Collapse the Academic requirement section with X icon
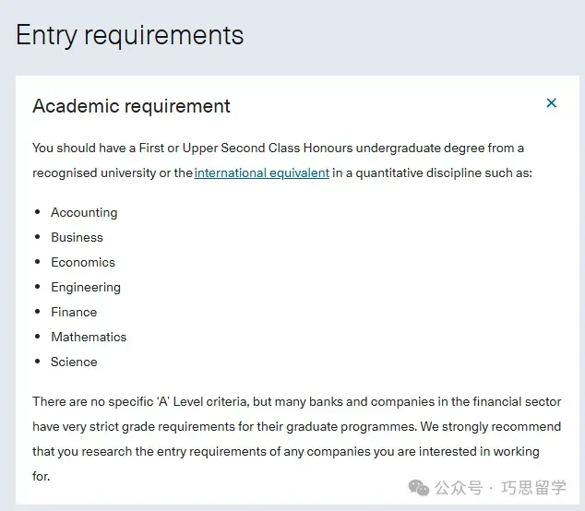The width and height of the screenshot is (585, 511). click(551, 103)
